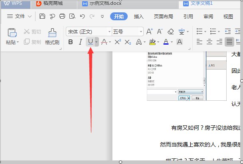Switch to the 视图 tab
The width and height of the screenshot is (243, 164).
pos(228,17)
